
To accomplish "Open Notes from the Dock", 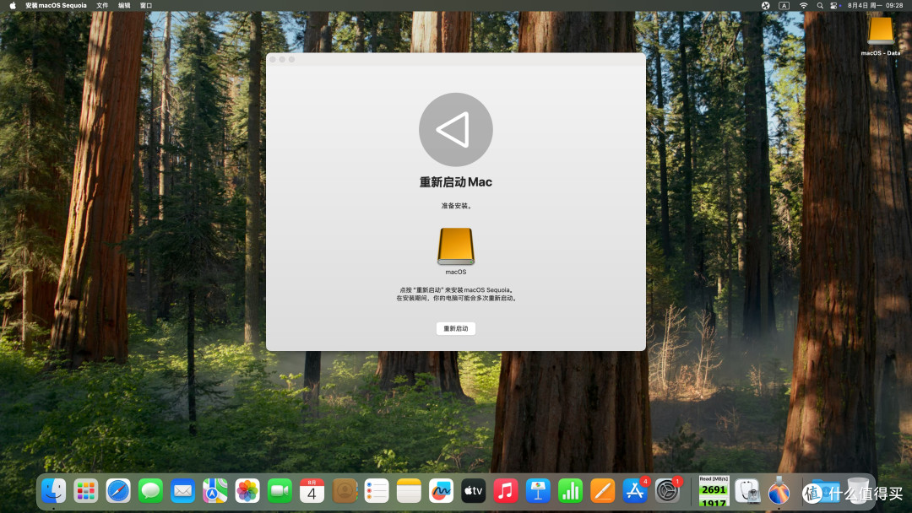I will tap(409, 491).
